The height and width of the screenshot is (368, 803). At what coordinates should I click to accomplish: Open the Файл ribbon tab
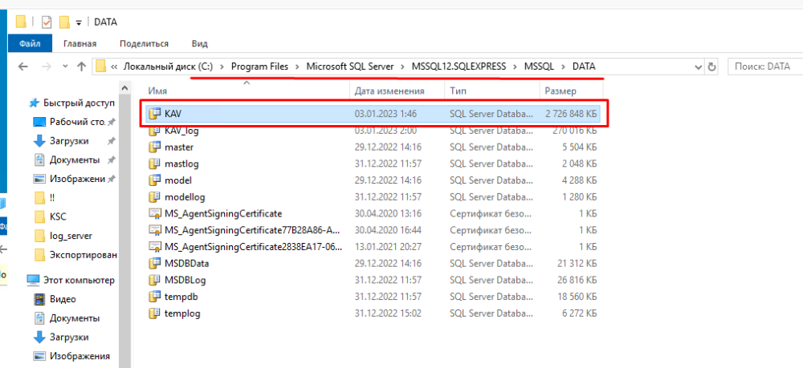[30, 44]
